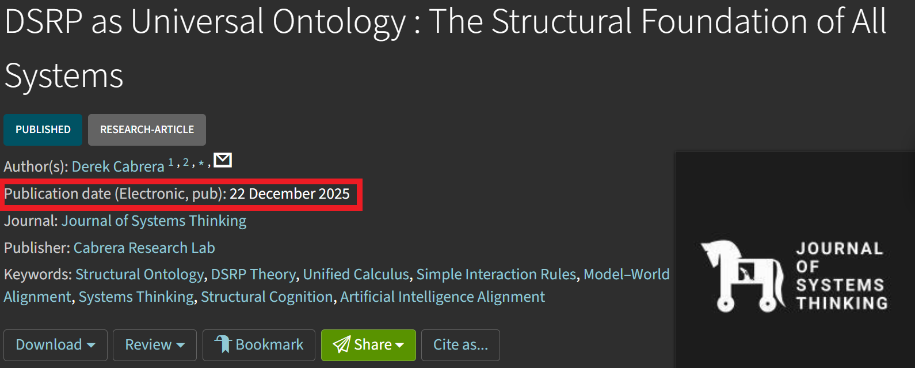Click the Artificial Intelligence Alignment keyword

(x=442, y=297)
